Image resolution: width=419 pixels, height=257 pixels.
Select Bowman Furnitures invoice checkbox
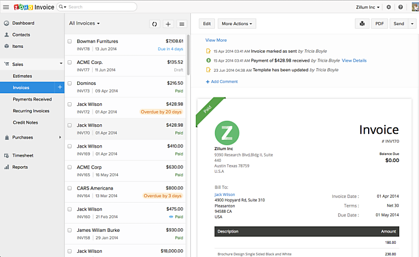pyautogui.click(x=70, y=41)
